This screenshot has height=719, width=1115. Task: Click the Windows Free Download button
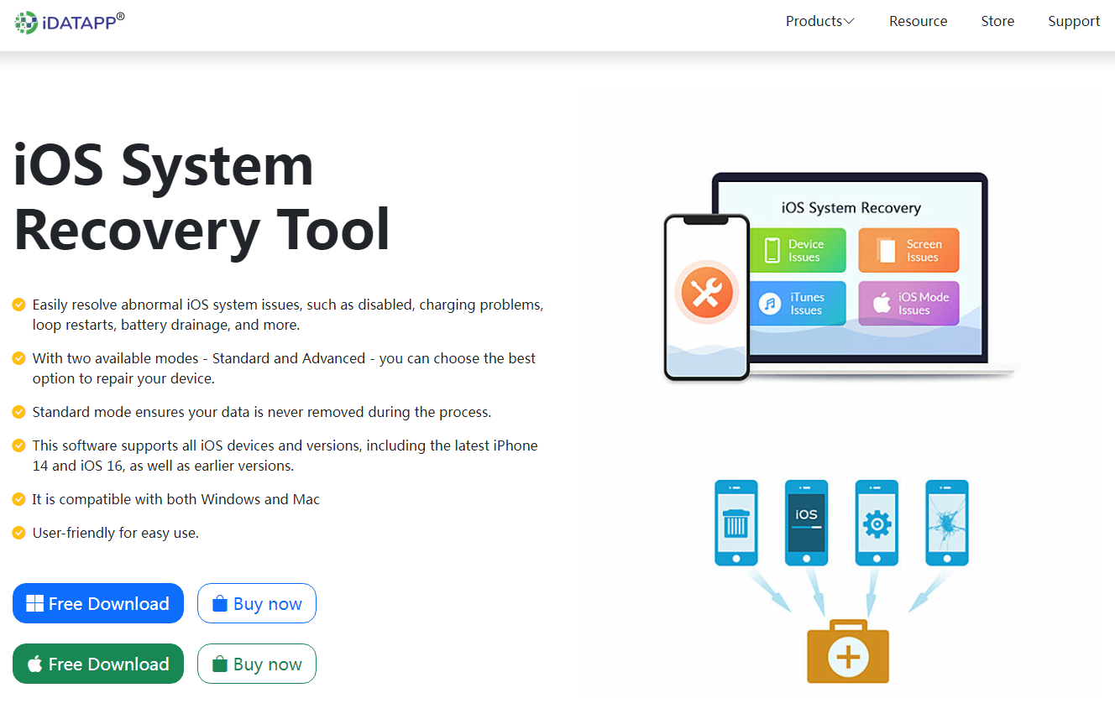point(98,603)
